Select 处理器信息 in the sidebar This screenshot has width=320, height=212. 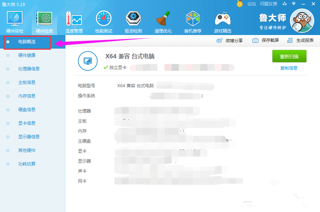[x=28, y=69]
